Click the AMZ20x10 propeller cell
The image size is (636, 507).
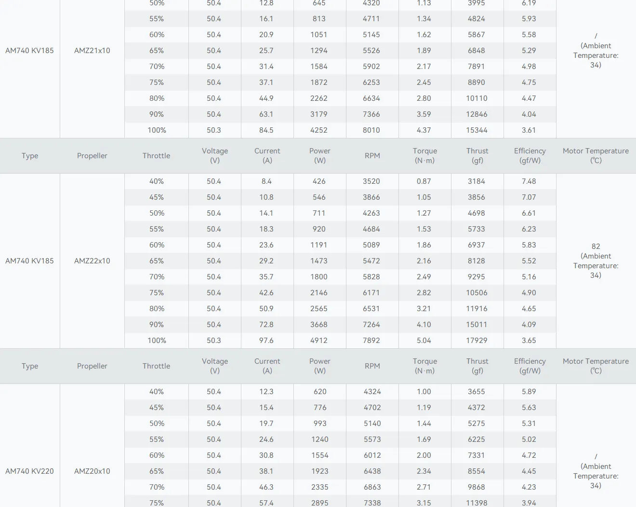[x=92, y=471]
